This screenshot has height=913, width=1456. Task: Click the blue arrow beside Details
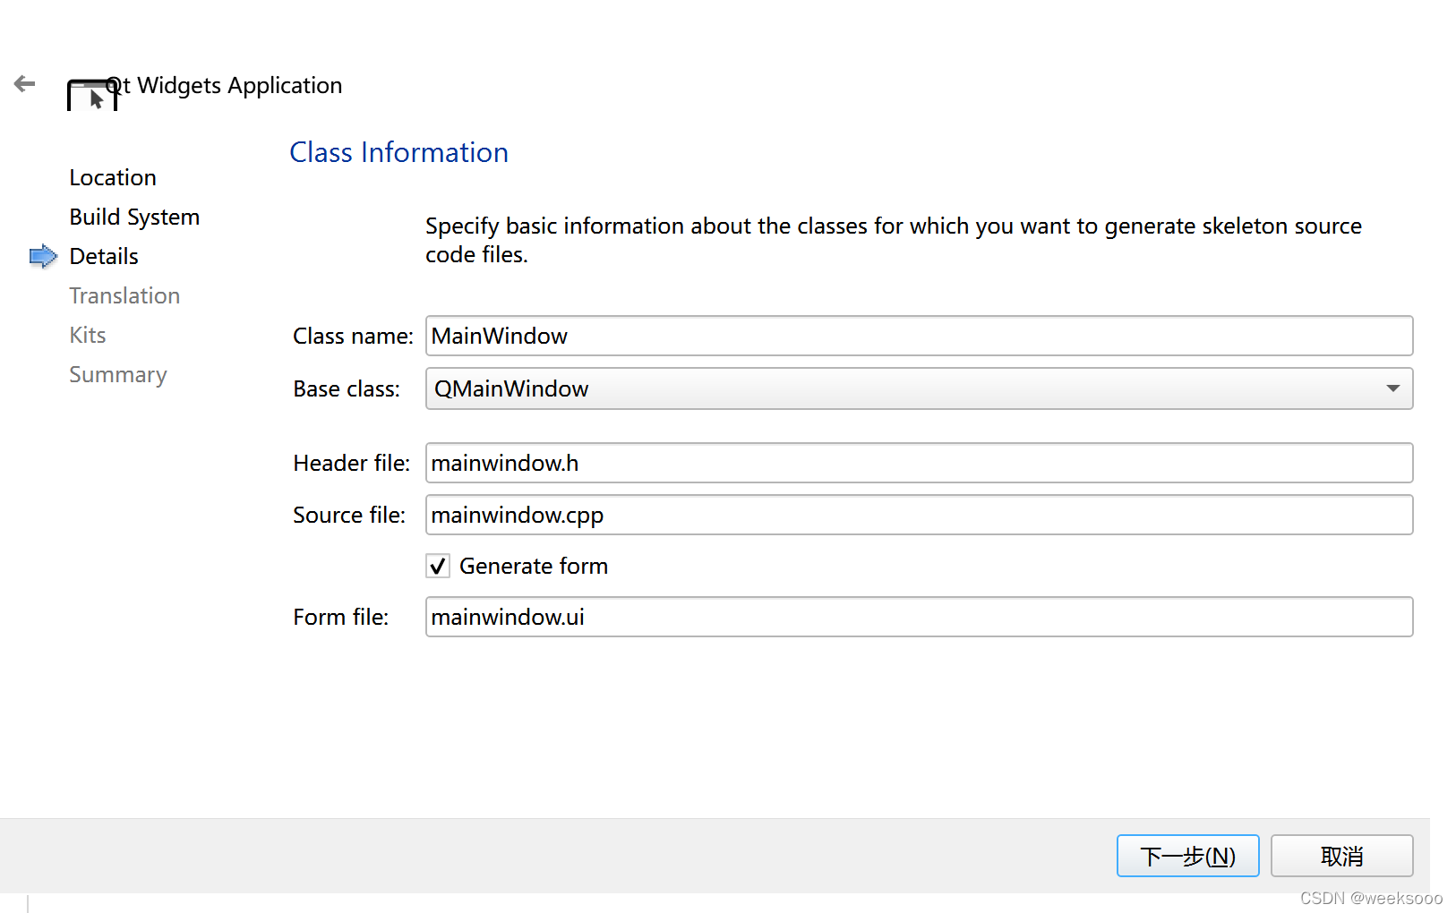click(x=43, y=257)
